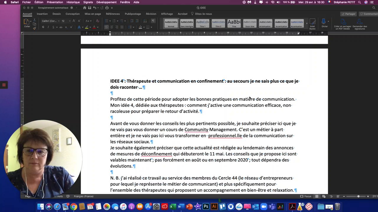The width and height of the screenshot is (378, 212).
Task: Open Excel from the Dock
Action: click(173, 207)
